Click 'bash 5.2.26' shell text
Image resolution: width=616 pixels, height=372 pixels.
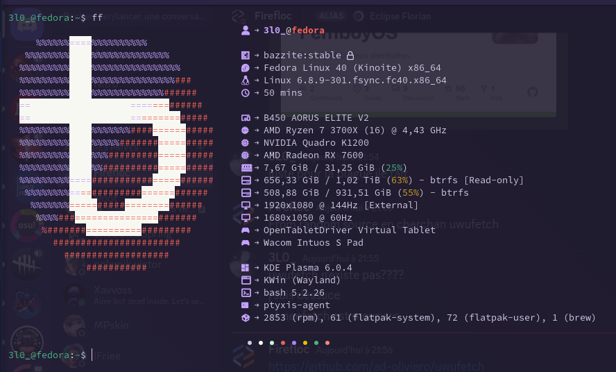click(x=294, y=293)
